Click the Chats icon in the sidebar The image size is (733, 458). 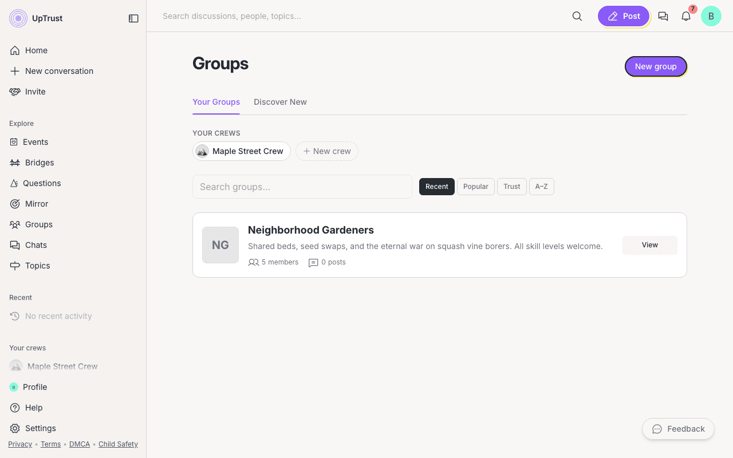[x=15, y=245]
